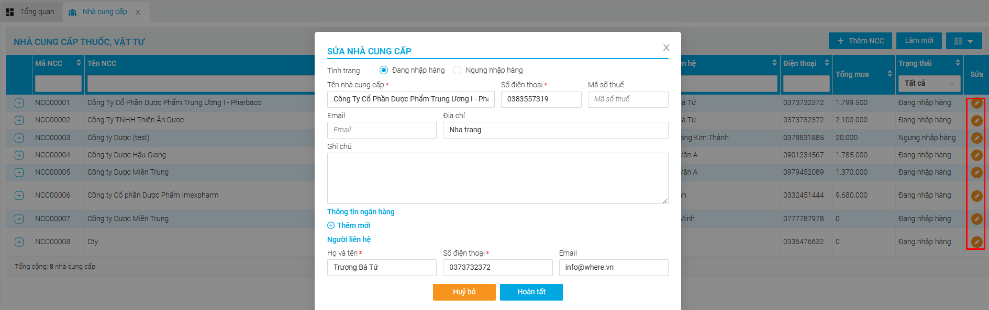Screen dimensions: 989x310
Task: Expand row NCC00004 with plus icon
Action: coord(19,155)
